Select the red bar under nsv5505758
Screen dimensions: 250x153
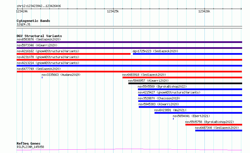pyautogui.click(x=214, y=125)
